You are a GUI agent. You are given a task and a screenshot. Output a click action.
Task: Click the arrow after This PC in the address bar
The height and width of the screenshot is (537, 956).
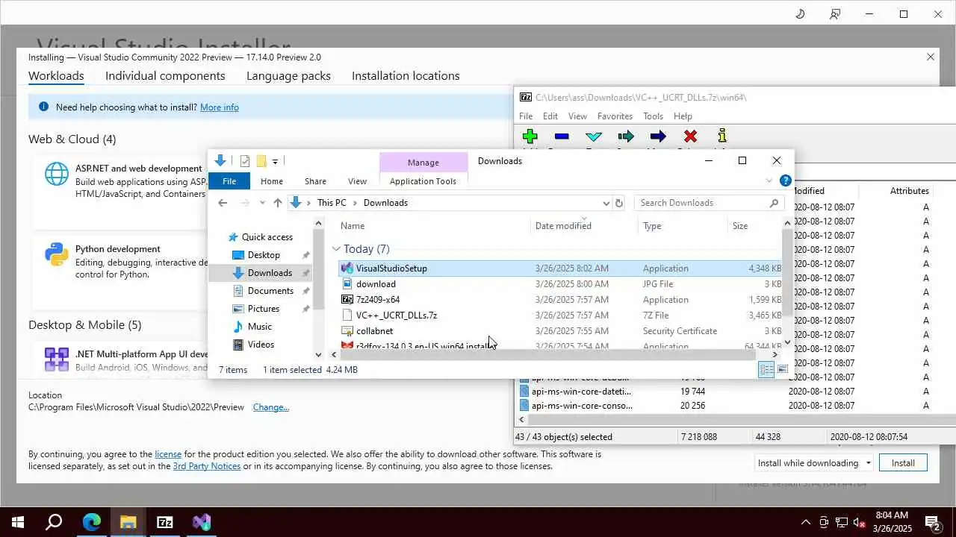355,203
